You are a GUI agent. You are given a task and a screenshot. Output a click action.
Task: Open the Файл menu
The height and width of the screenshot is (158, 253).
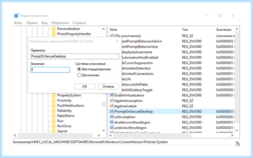tap(18, 23)
